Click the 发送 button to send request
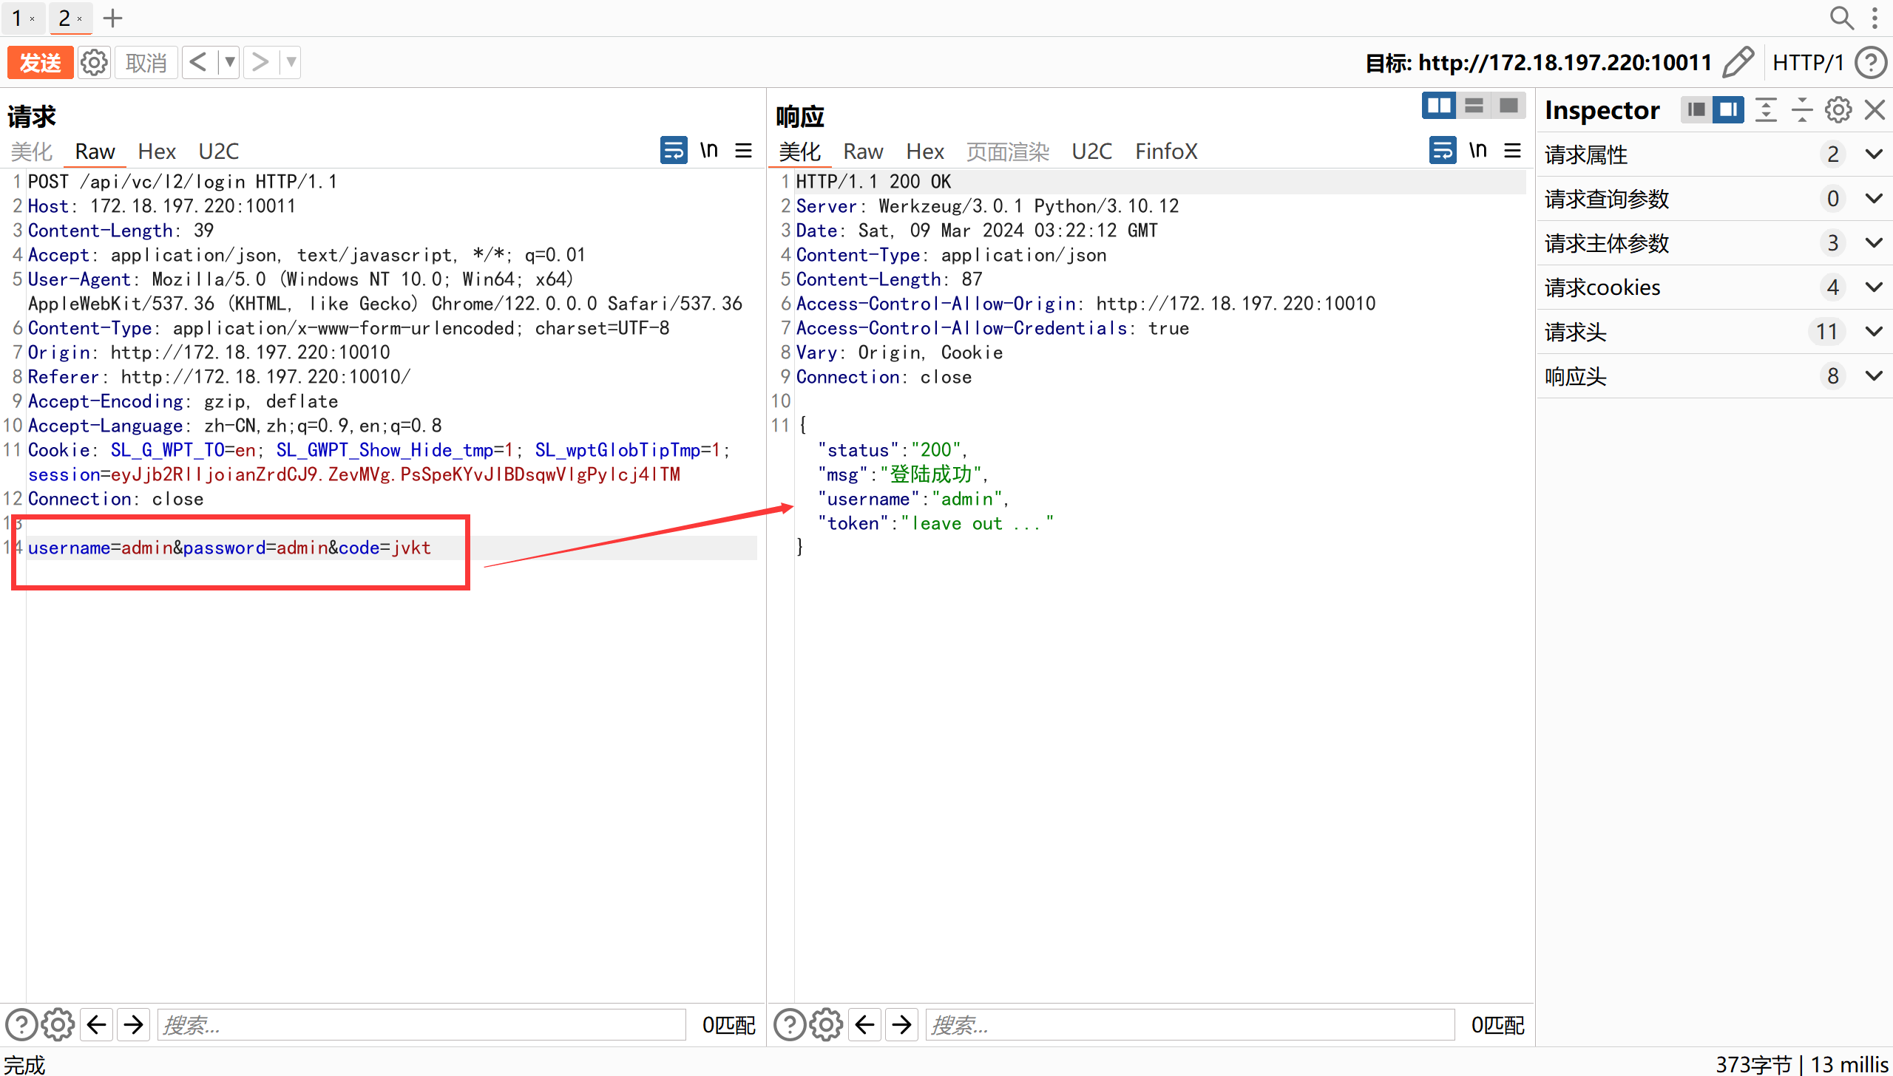The image size is (1893, 1076). (38, 61)
